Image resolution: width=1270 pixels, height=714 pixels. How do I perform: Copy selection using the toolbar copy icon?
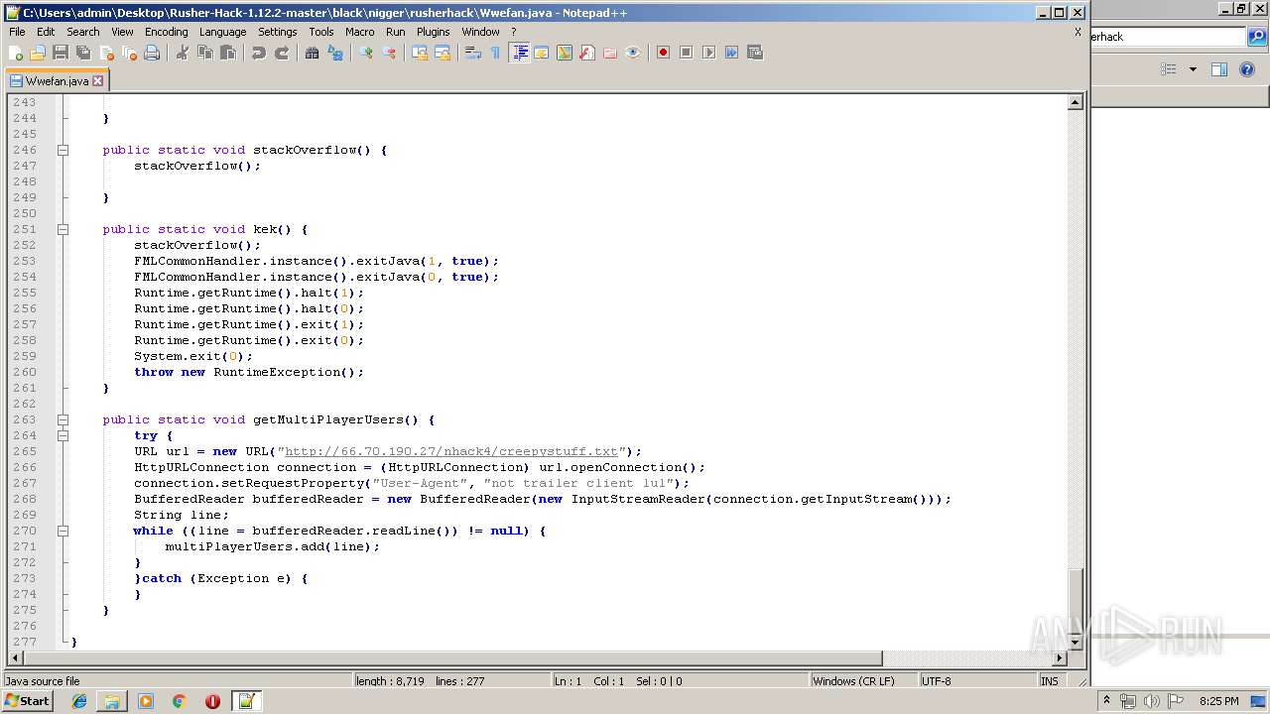[204, 53]
